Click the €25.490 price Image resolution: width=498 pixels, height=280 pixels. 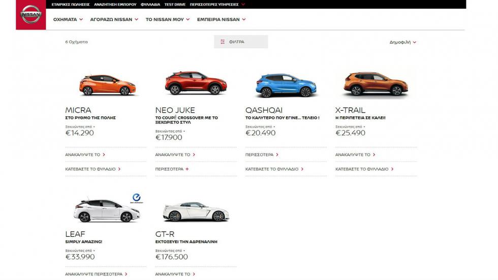click(x=350, y=133)
